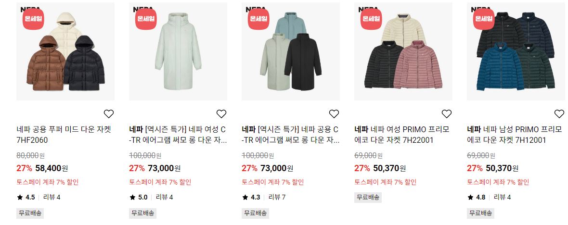Add men's PRIMO 7H12001 jacket to wishlist
Viewport: 568px width, 225px height.
pos(559,114)
